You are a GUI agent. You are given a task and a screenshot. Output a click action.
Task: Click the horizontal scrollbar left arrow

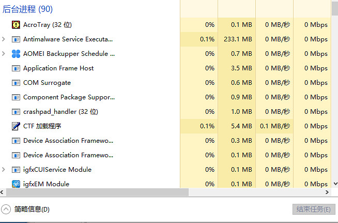tap(3, 192)
